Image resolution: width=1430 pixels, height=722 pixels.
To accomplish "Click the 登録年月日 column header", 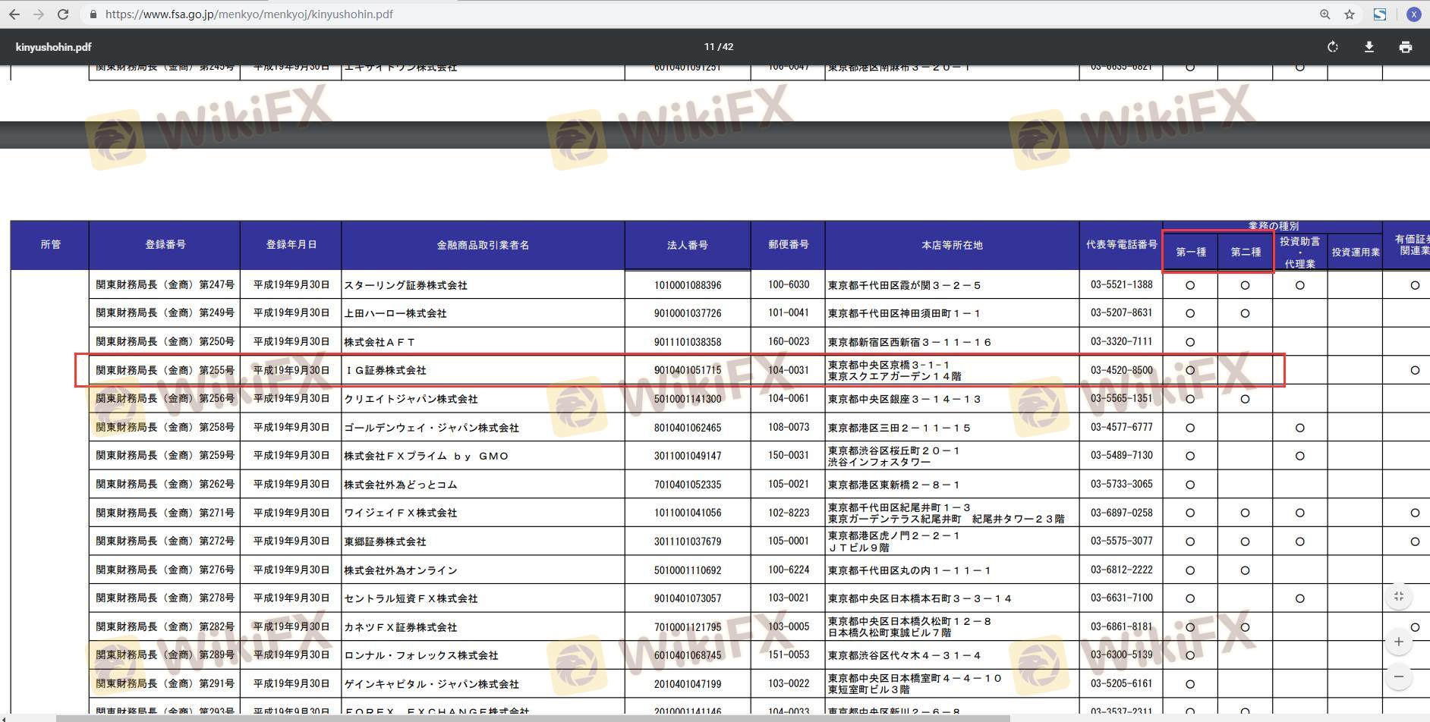I will [x=291, y=245].
